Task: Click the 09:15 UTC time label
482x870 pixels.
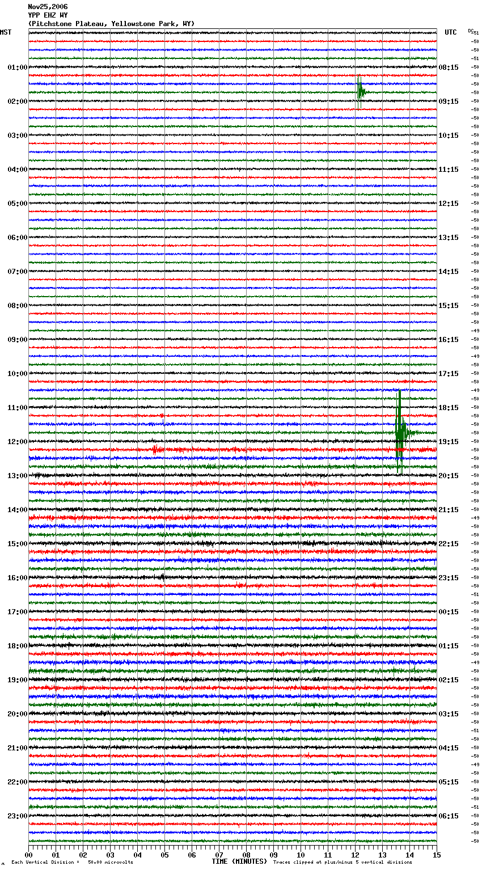Action: (x=449, y=102)
